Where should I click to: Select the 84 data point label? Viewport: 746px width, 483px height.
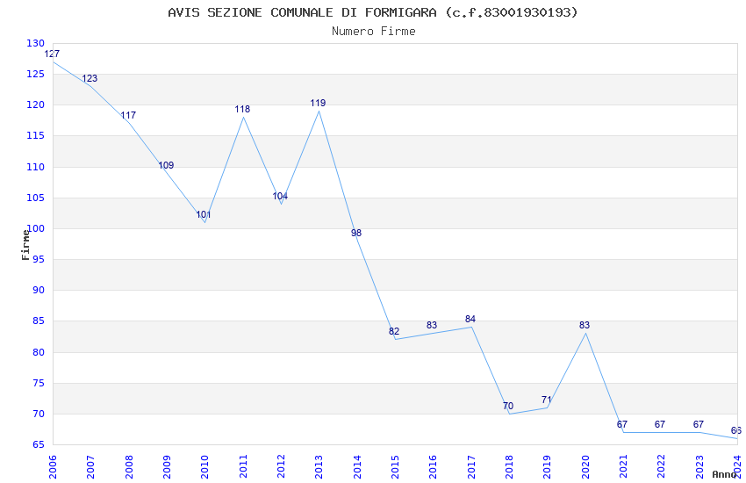470,320
